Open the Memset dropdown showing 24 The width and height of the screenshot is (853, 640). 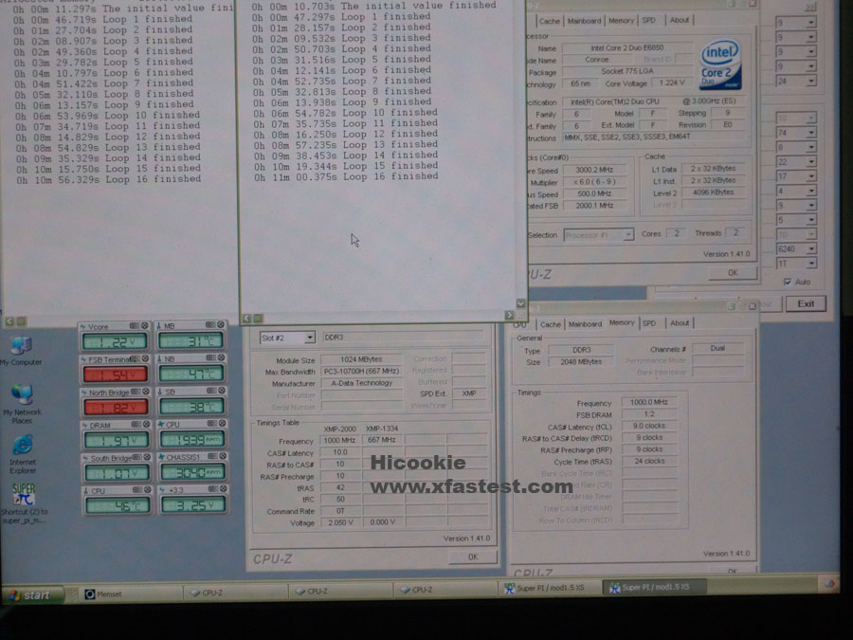796,82
